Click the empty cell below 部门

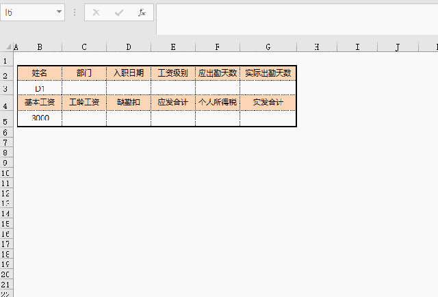[84, 88]
